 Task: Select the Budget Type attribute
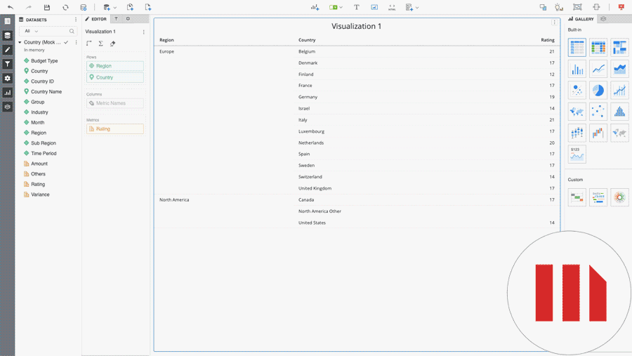44,60
